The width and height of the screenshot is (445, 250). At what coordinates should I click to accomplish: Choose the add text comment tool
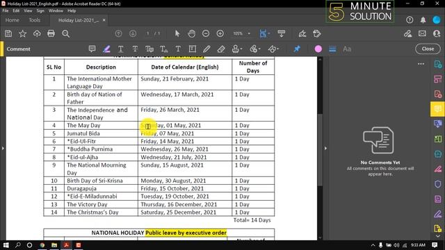tap(178, 49)
